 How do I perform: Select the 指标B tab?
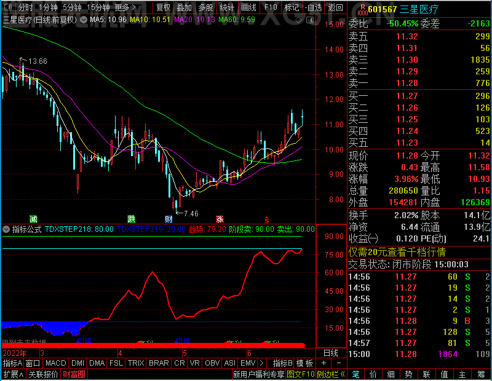(x=282, y=363)
